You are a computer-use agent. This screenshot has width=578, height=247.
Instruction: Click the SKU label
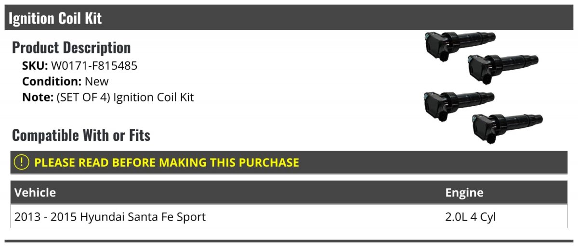35,66
